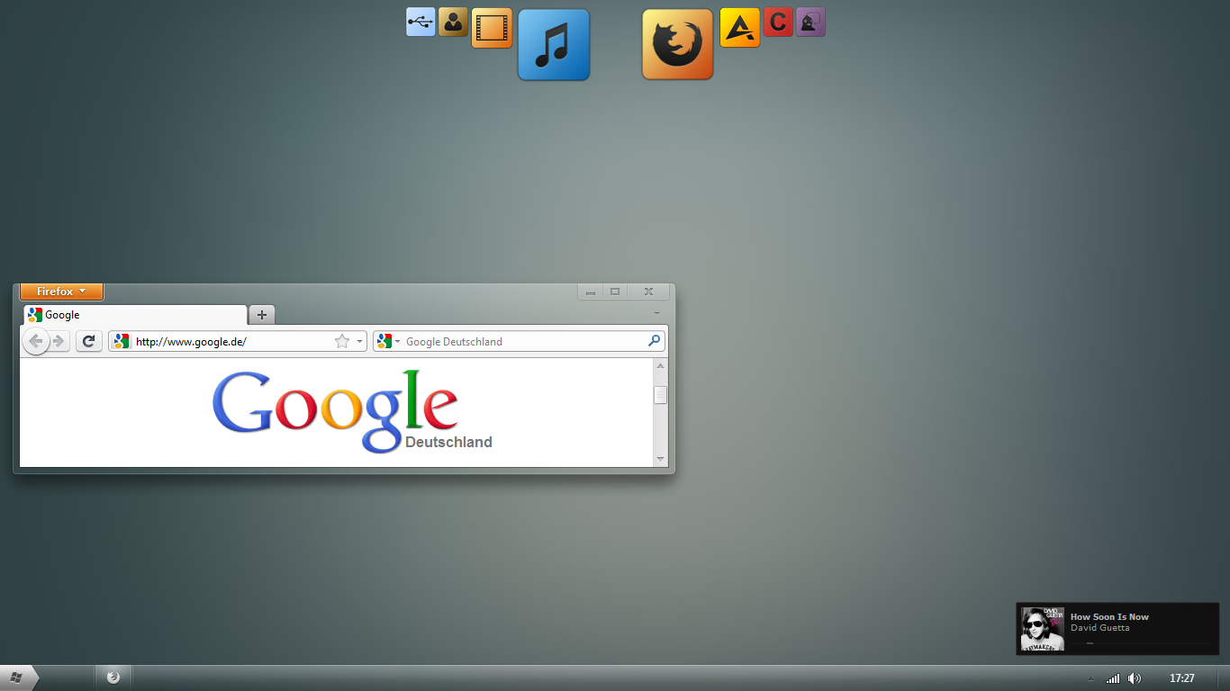The height and width of the screenshot is (691, 1230).
Task: Click the How Soon Is Now title
Action: pos(1109,616)
